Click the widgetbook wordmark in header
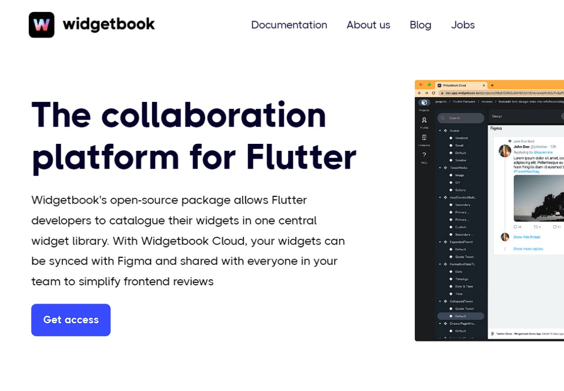 109,25
